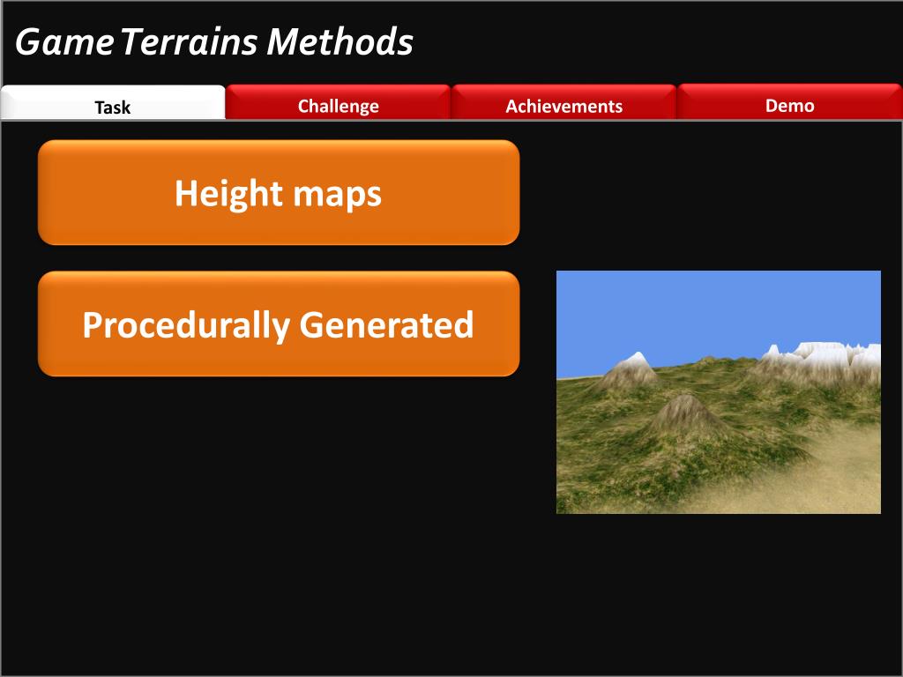Click the Height maps button
This screenshot has width=903, height=677.
tap(279, 192)
